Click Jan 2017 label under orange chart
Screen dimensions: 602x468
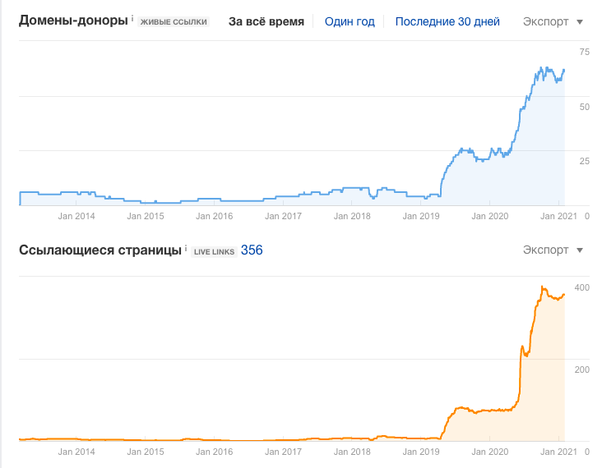pos(284,452)
